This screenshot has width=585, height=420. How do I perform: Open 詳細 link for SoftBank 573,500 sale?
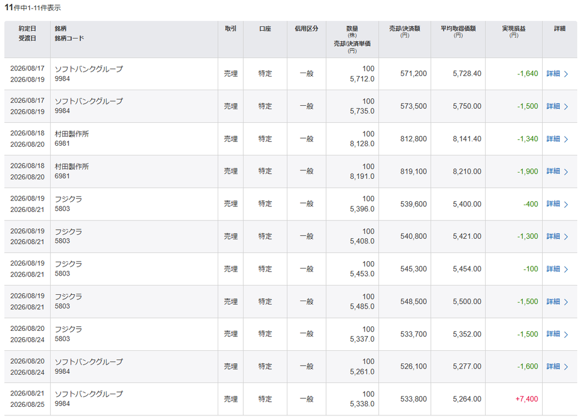click(553, 106)
